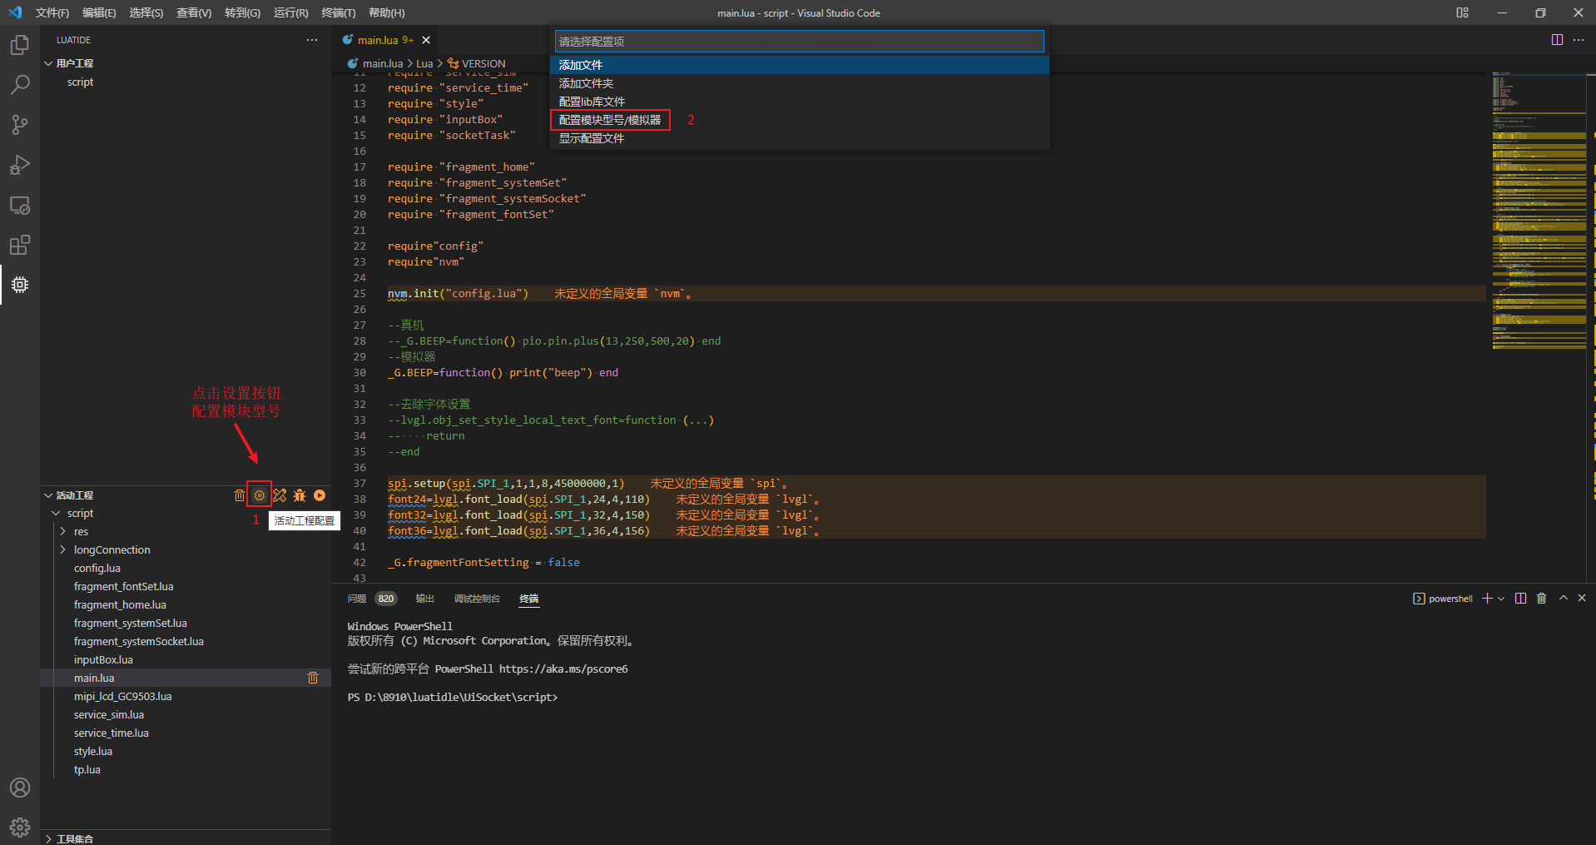Split the editor to the right
The height and width of the screenshot is (845, 1596).
point(1557,40)
